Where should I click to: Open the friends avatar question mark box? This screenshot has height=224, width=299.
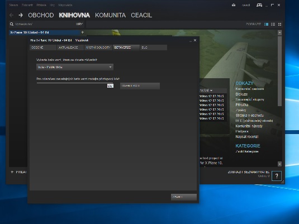point(277,176)
